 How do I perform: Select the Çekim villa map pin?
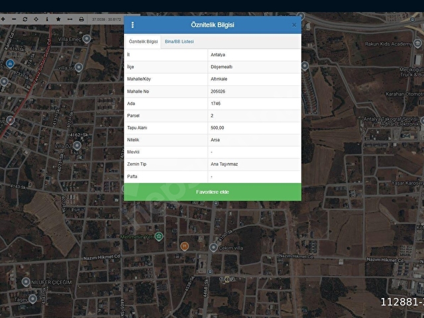click(x=213, y=247)
